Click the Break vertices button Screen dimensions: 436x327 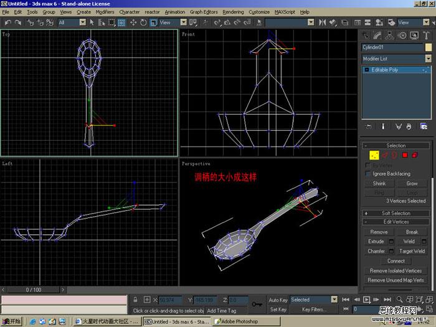pos(412,232)
